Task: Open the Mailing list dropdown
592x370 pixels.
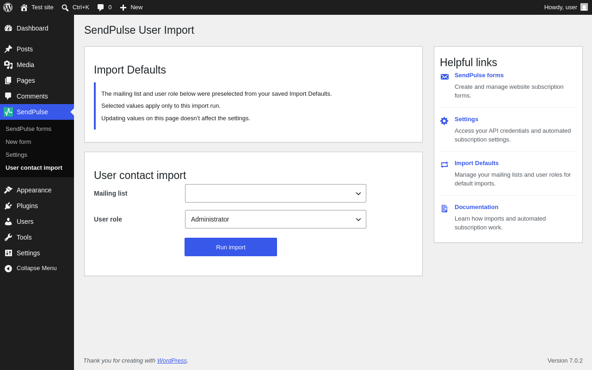Action: (276, 193)
